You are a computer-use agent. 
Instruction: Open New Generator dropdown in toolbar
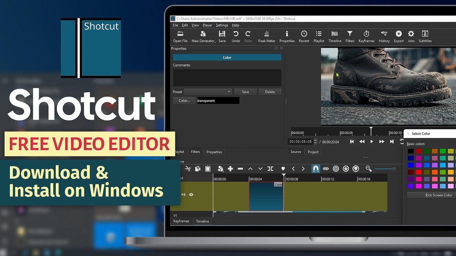[x=203, y=36]
